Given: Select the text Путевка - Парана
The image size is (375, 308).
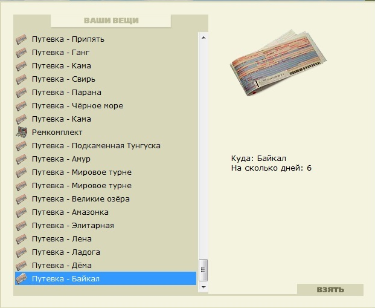Looking at the screenshot, I should pyautogui.click(x=66, y=93).
